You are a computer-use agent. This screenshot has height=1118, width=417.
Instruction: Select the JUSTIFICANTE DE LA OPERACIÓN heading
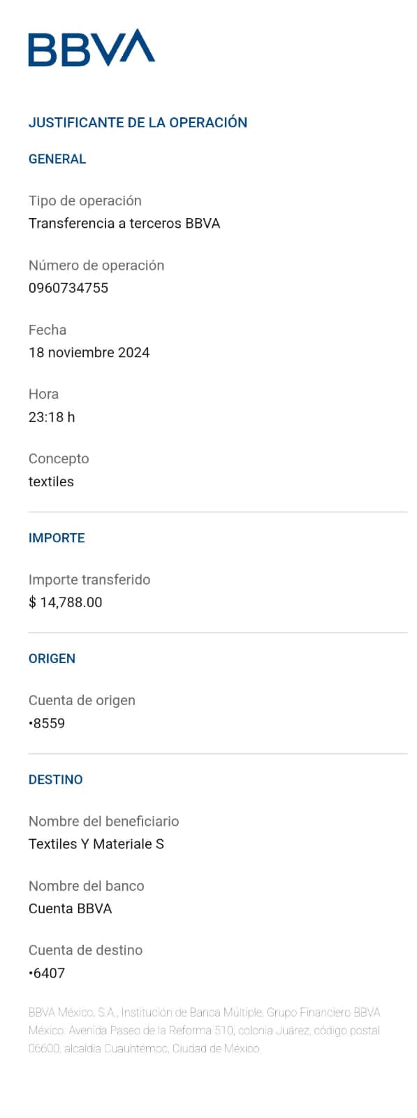(138, 122)
